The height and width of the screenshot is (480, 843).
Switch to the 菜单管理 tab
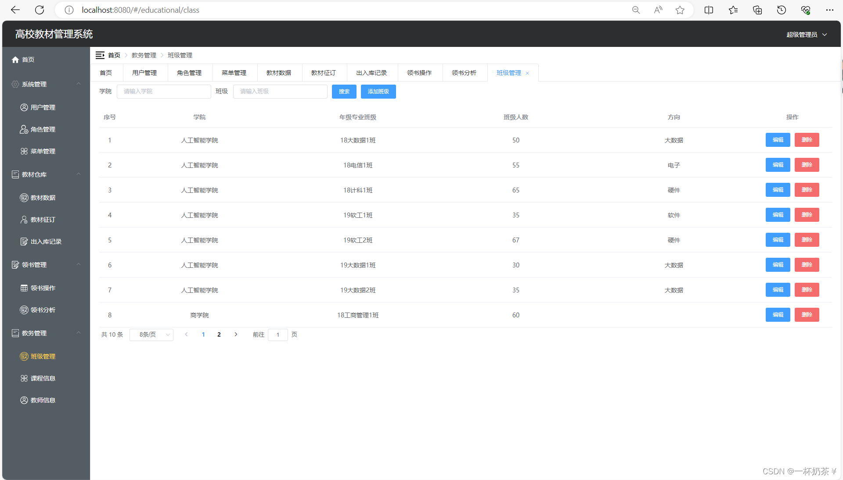234,73
